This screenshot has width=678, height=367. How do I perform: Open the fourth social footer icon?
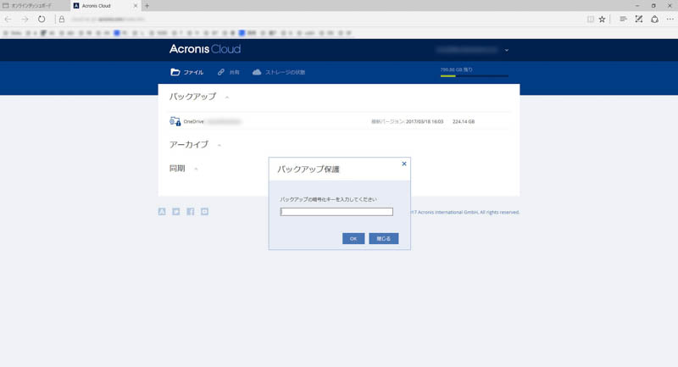204,211
